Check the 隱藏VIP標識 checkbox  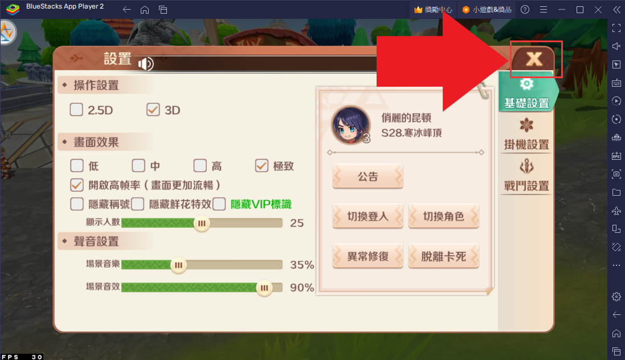click(x=219, y=204)
